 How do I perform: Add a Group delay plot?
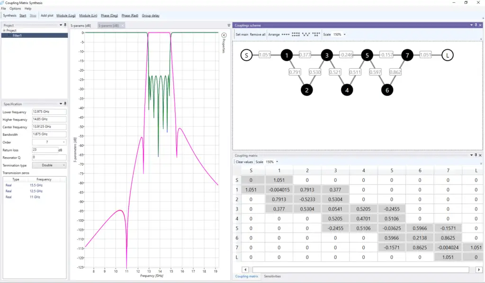coord(151,16)
